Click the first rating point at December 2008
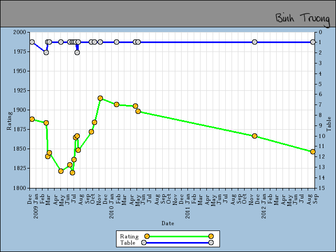The width and height of the screenshot is (336, 252). pyautogui.click(x=32, y=119)
